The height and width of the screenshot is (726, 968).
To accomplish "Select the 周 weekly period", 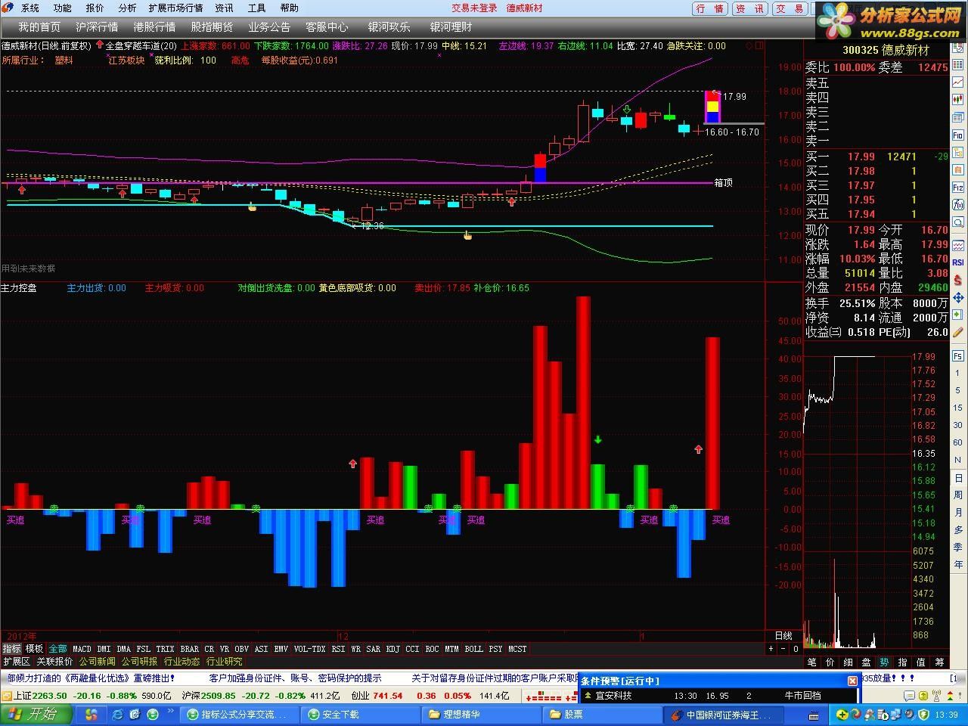I will tap(958, 495).
